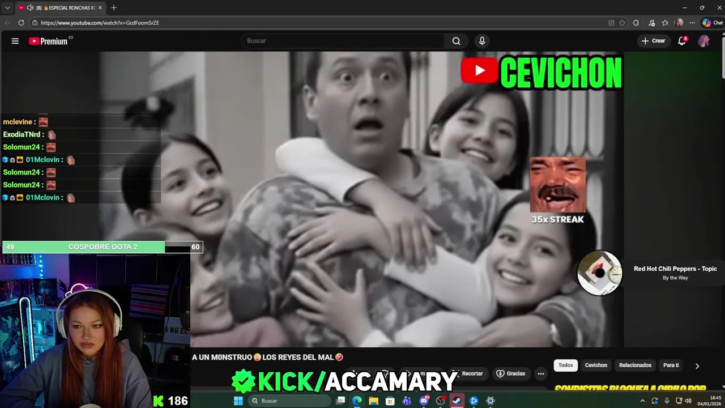Select the ESPECIAL RONCHAS tab
The width and height of the screenshot is (725, 408).
(60, 7)
